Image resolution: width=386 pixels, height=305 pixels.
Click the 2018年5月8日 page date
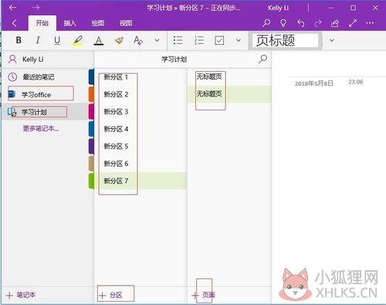(x=314, y=83)
